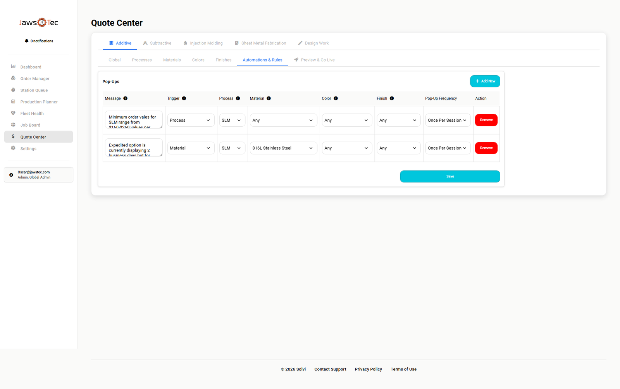Open Order Manager in the sidebar

(38, 78)
